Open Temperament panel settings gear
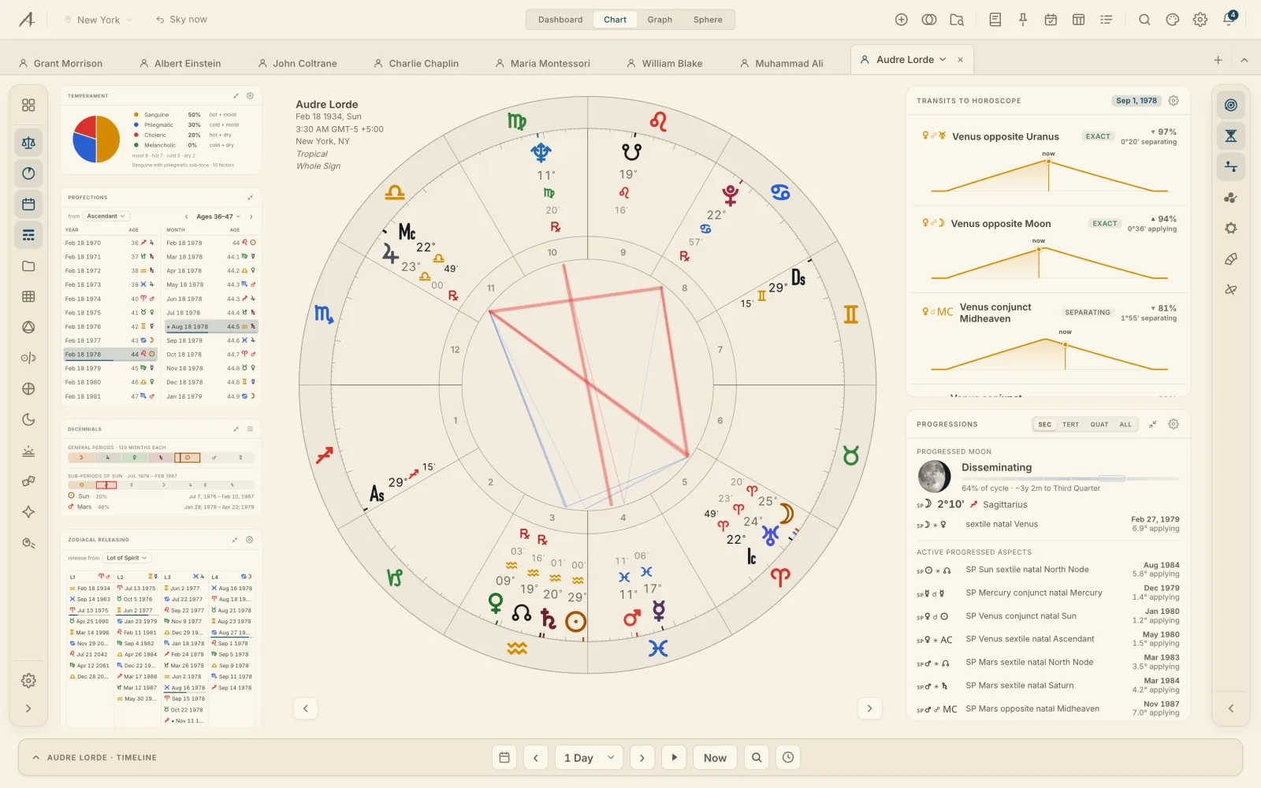1261x788 pixels. 250,95
